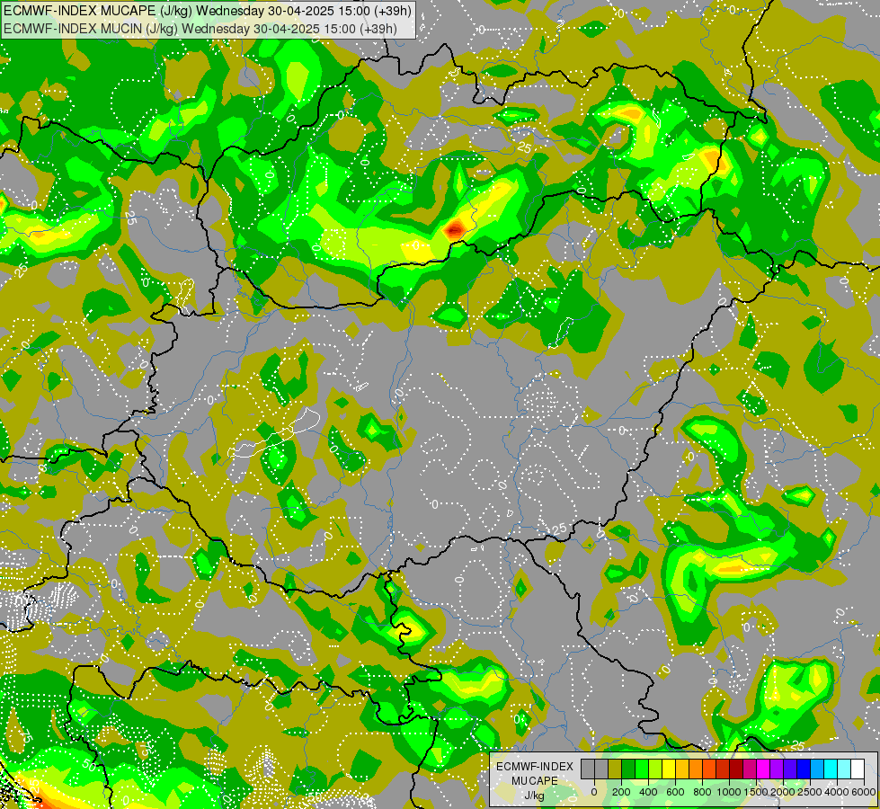Screen dimensions: 880x809
Task: Click the MUCAPE title line at top
Action: pos(207,11)
